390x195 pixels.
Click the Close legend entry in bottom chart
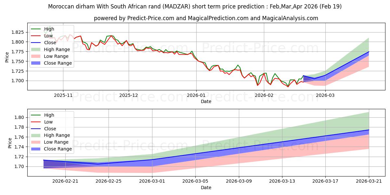coord(42,129)
